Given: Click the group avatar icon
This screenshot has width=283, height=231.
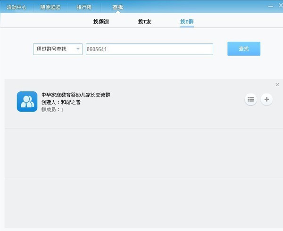Looking at the screenshot, I should click(27, 101).
